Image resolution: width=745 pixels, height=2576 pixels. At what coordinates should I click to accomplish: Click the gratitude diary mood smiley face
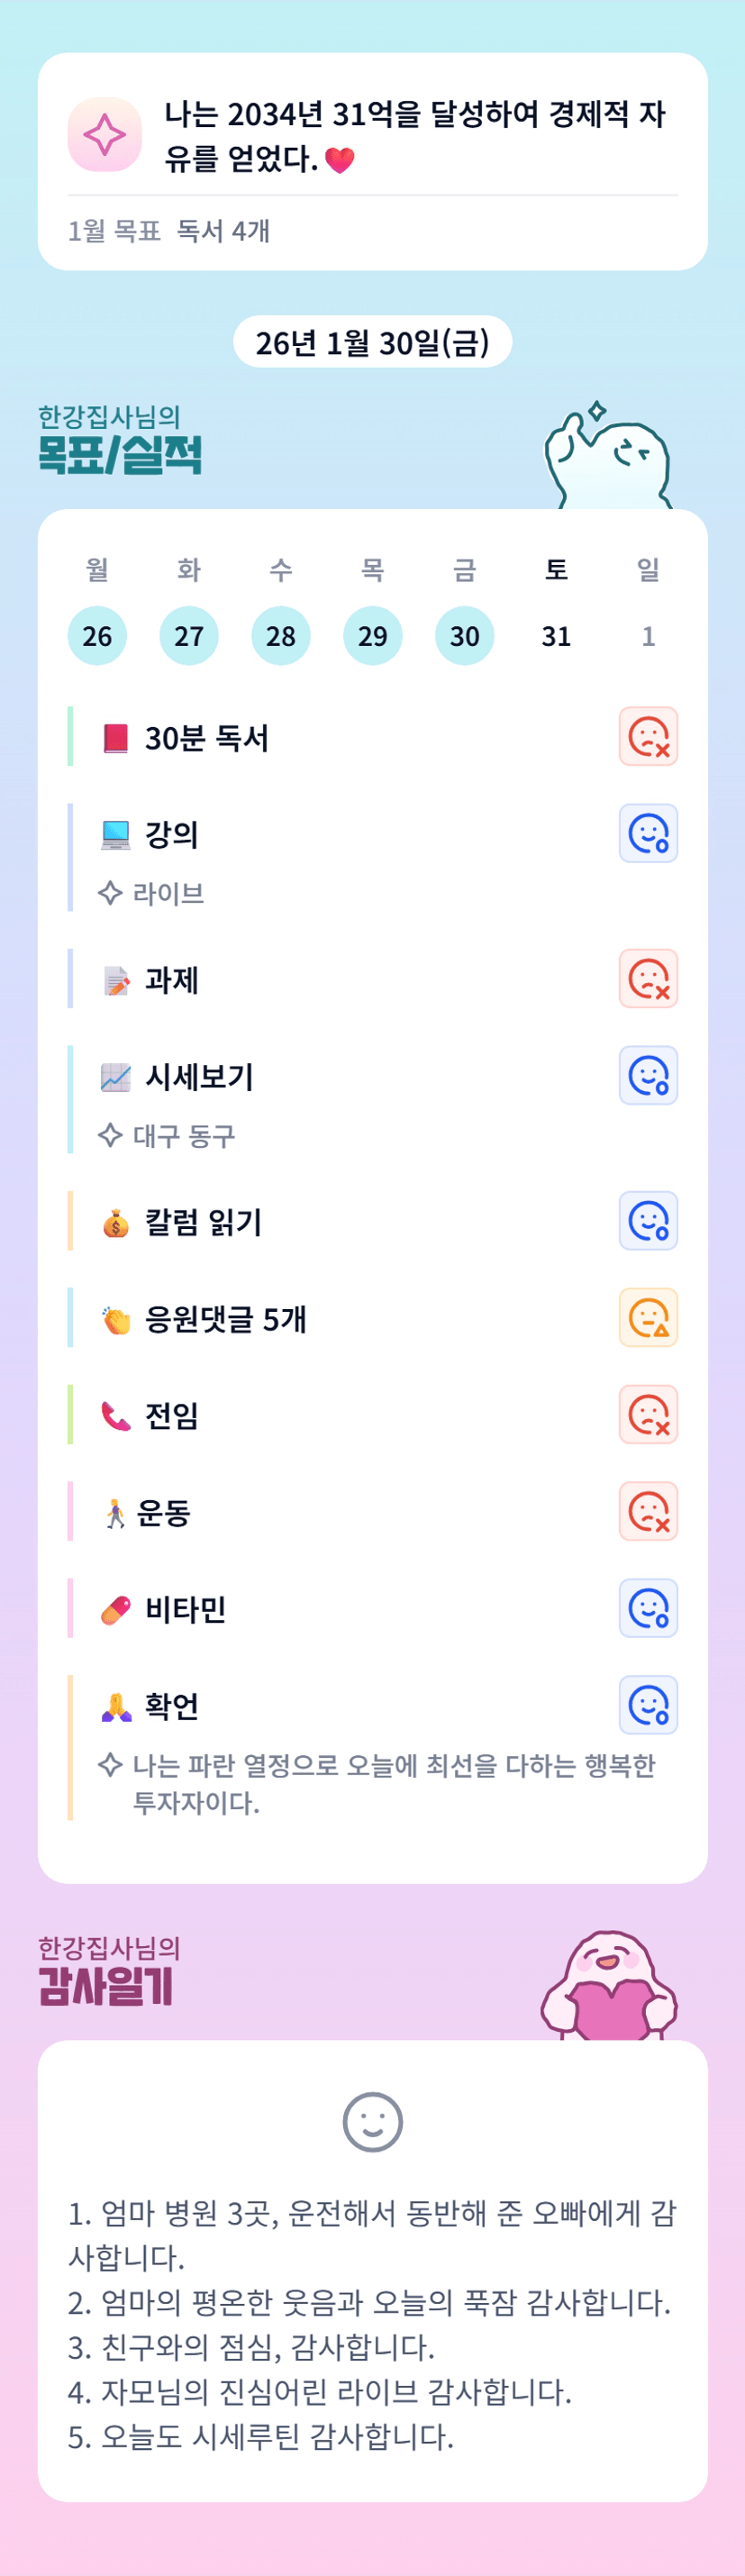tap(372, 2122)
